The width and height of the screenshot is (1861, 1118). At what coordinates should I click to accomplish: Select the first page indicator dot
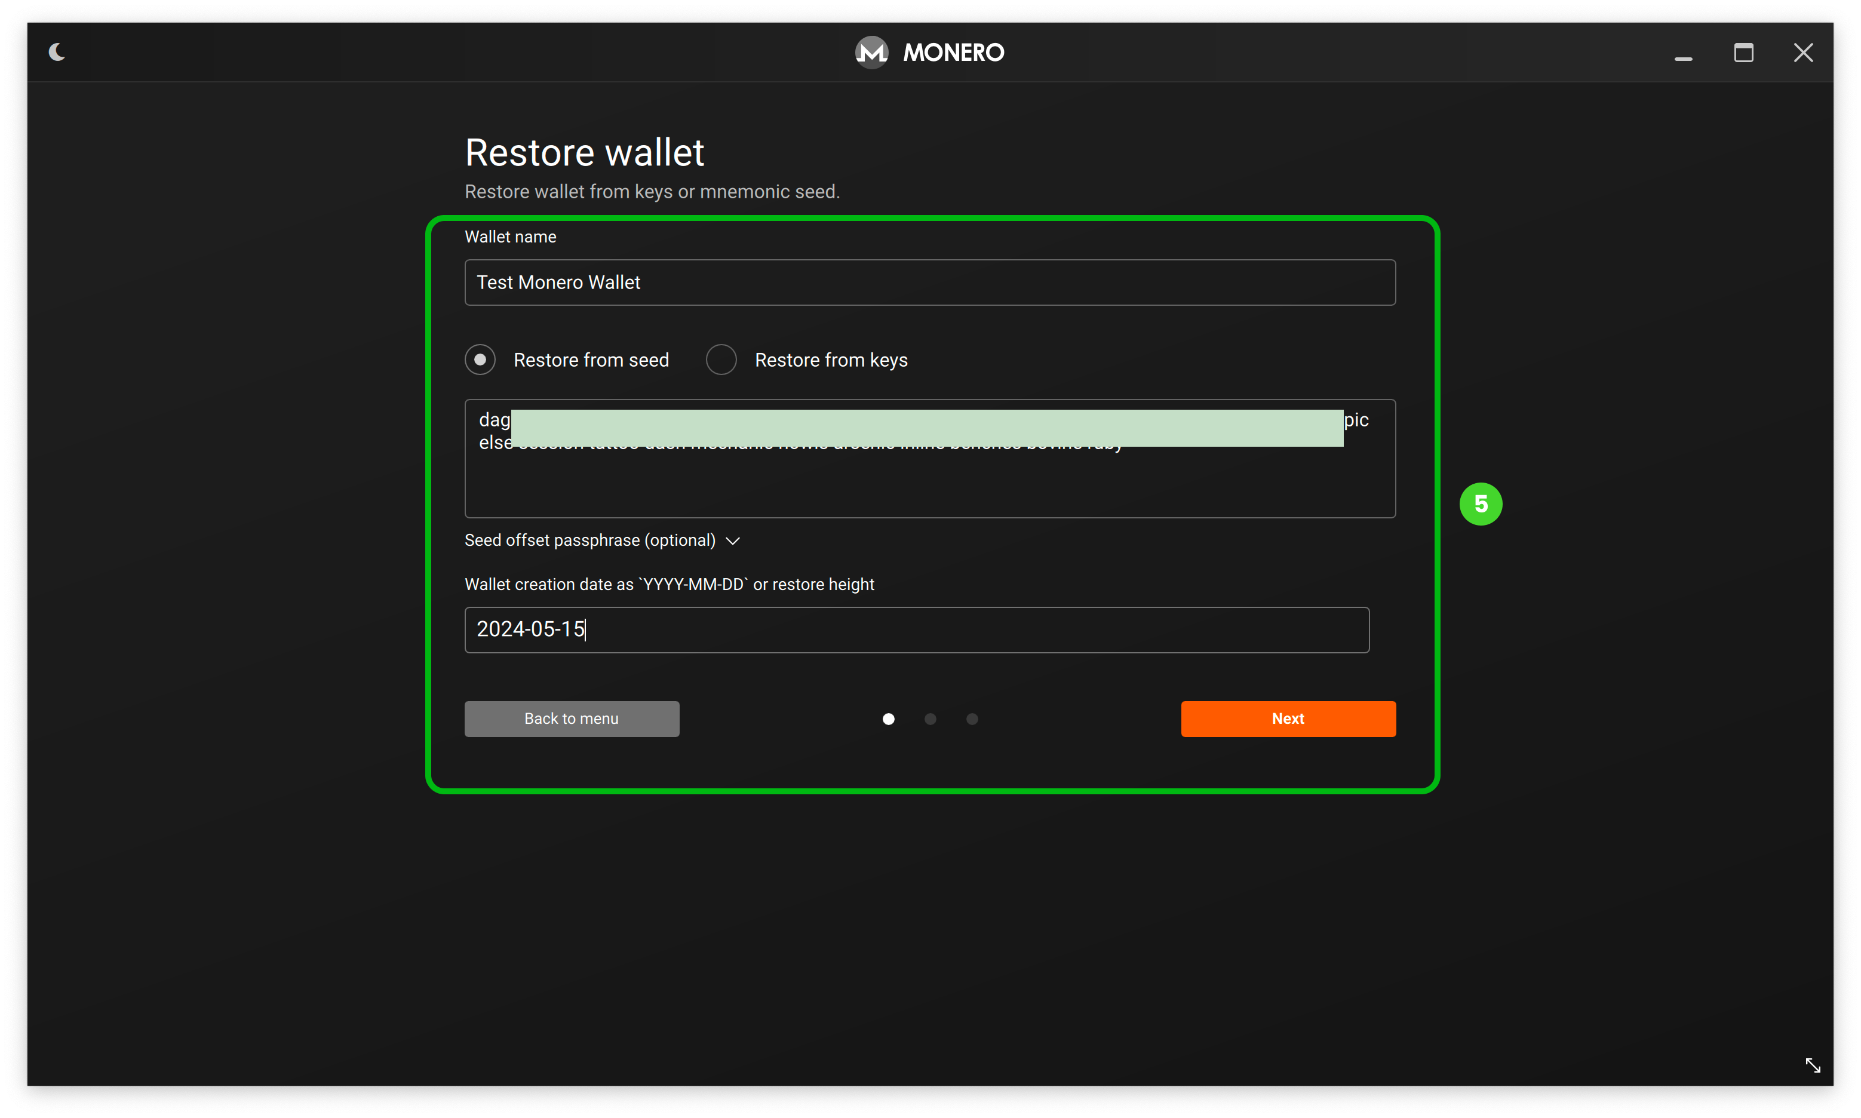pos(888,718)
